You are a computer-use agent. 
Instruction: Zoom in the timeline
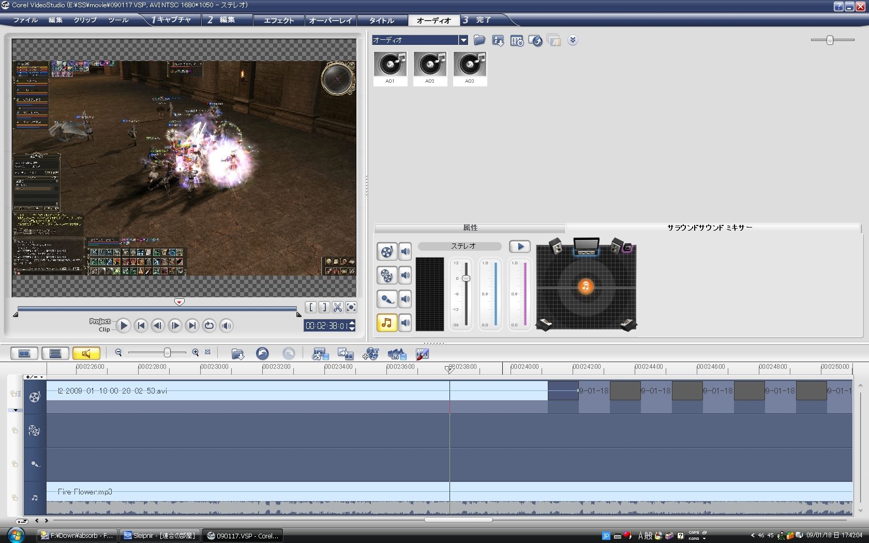point(196,352)
